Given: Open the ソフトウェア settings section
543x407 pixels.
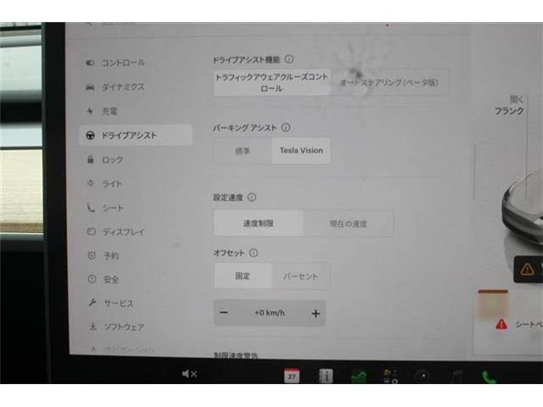Looking at the screenshot, I should [x=124, y=326].
